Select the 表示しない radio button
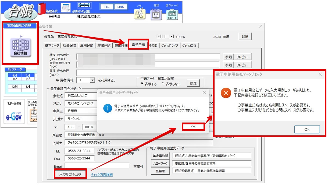Image resolution: width=328 pixels, height=185 pixels. (163, 84)
